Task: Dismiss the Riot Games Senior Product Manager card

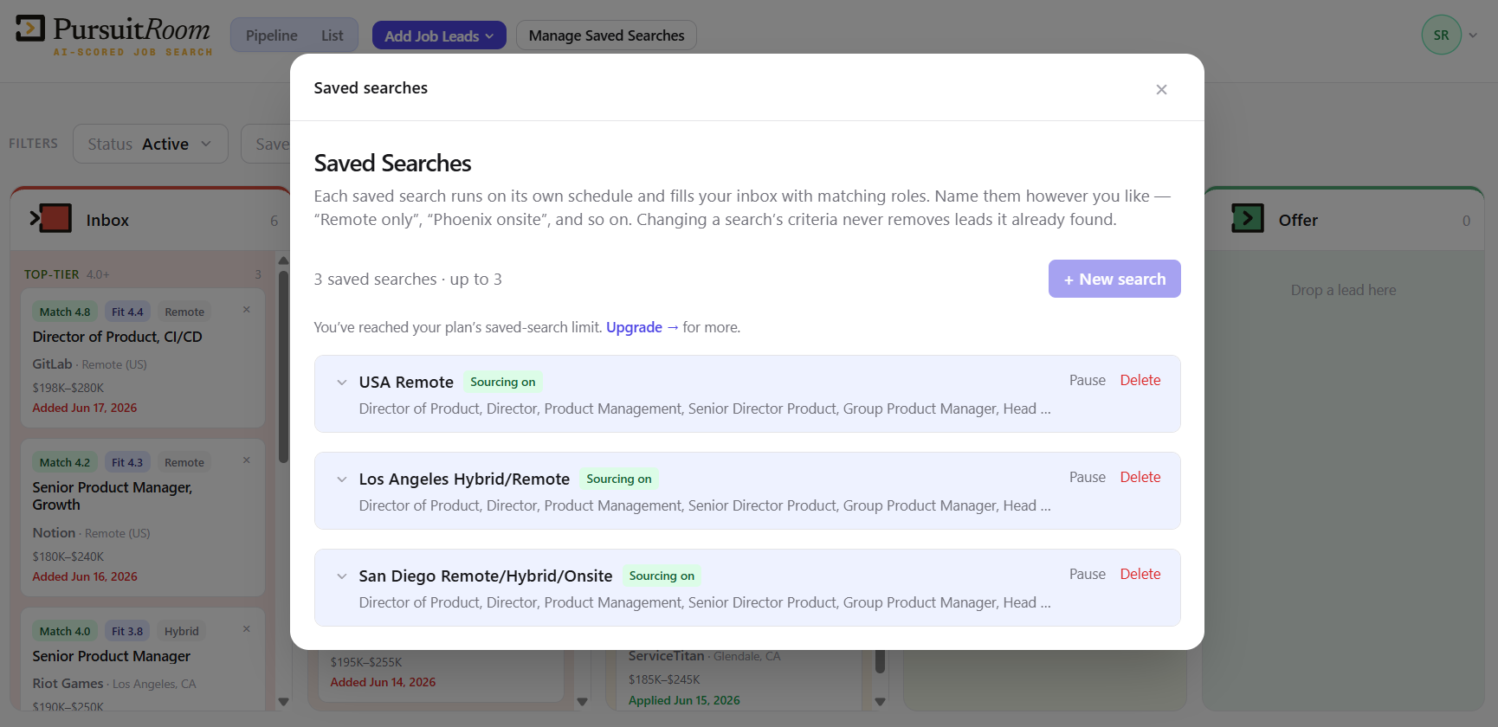Action: [x=247, y=629]
